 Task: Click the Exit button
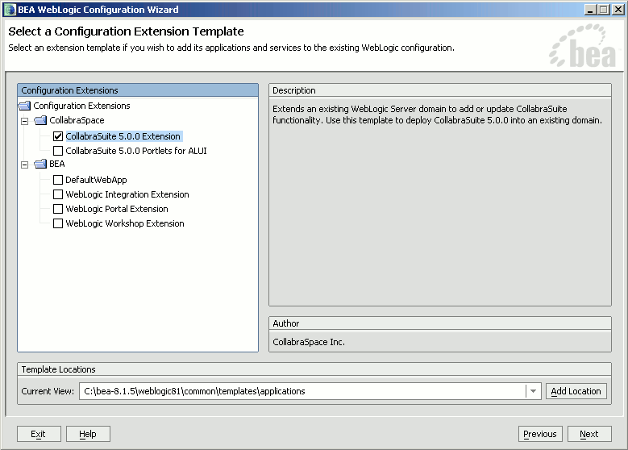(x=39, y=434)
